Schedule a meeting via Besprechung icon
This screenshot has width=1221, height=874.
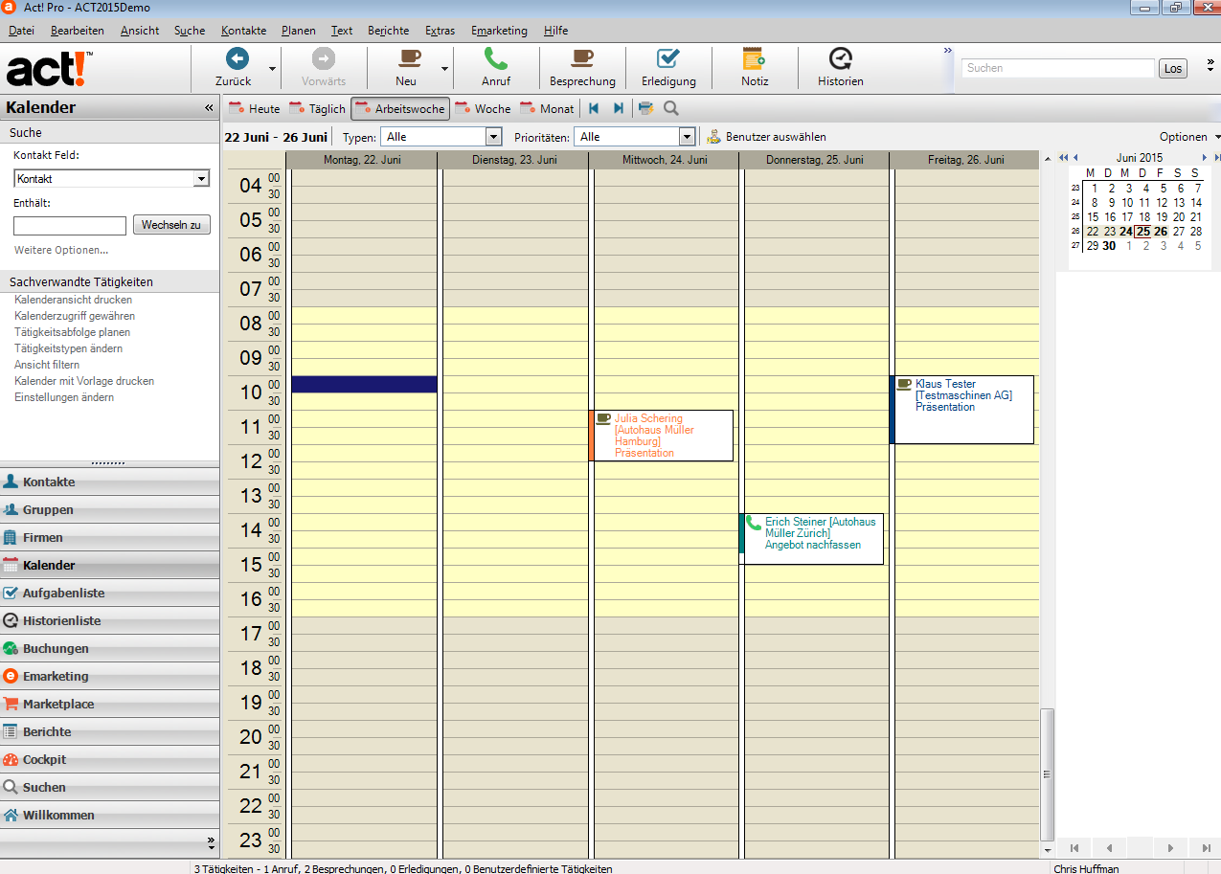582,59
